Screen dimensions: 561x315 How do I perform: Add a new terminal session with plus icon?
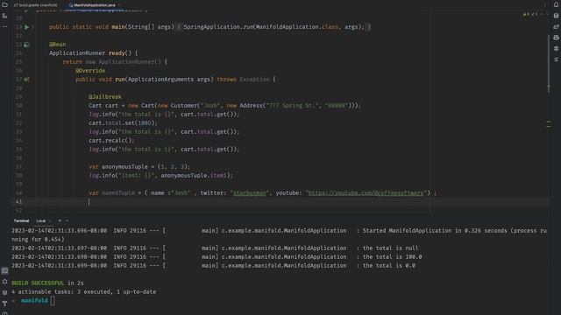coord(60,220)
